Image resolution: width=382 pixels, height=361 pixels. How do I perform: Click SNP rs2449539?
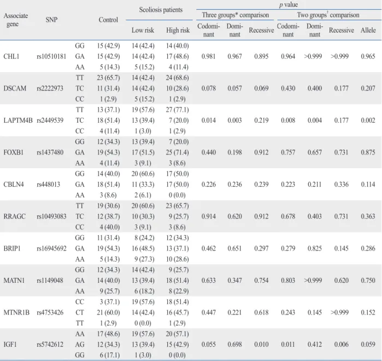coord(50,120)
